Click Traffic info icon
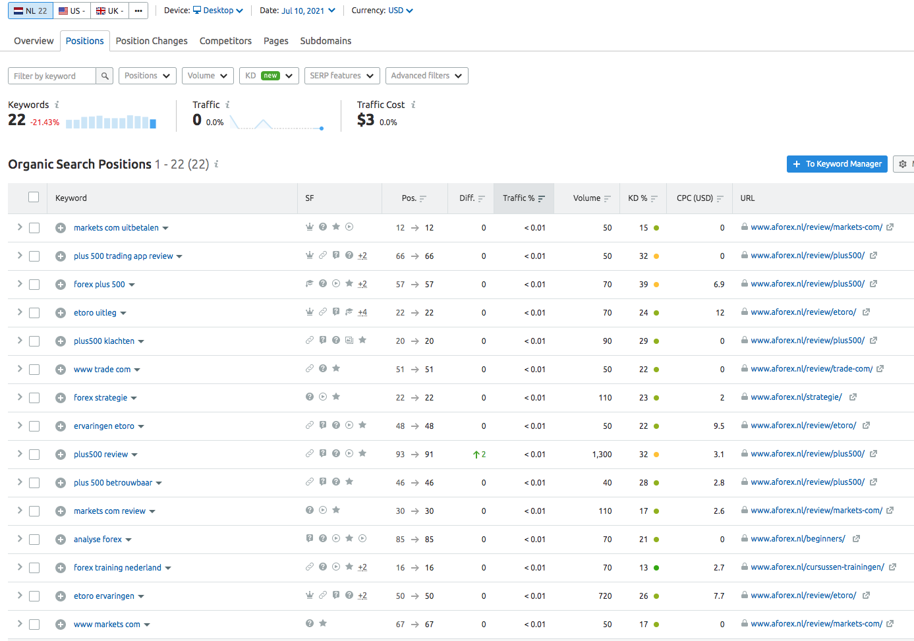Image resolution: width=914 pixels, height=641 pixels. click(227, 105)
